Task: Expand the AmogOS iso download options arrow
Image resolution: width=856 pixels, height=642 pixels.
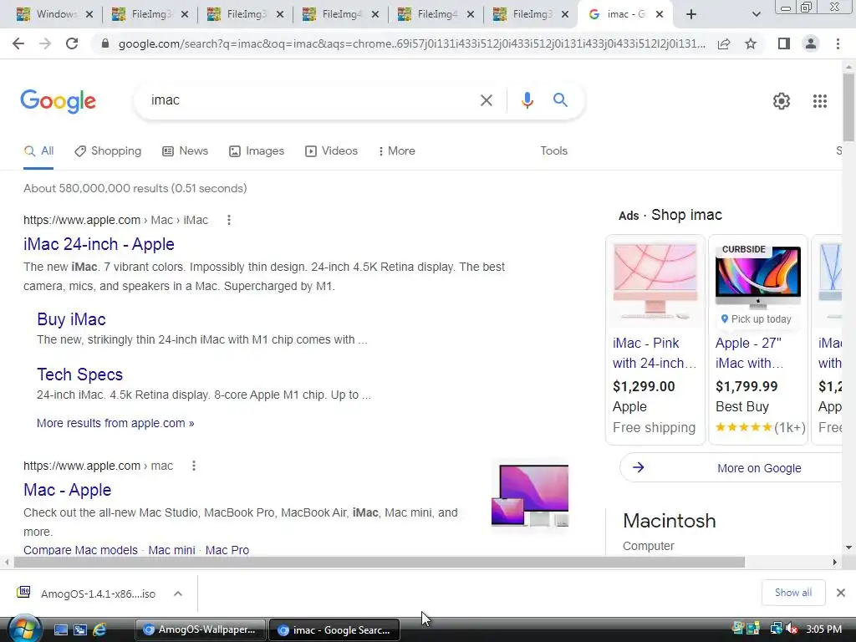Action: pos(178,594)
